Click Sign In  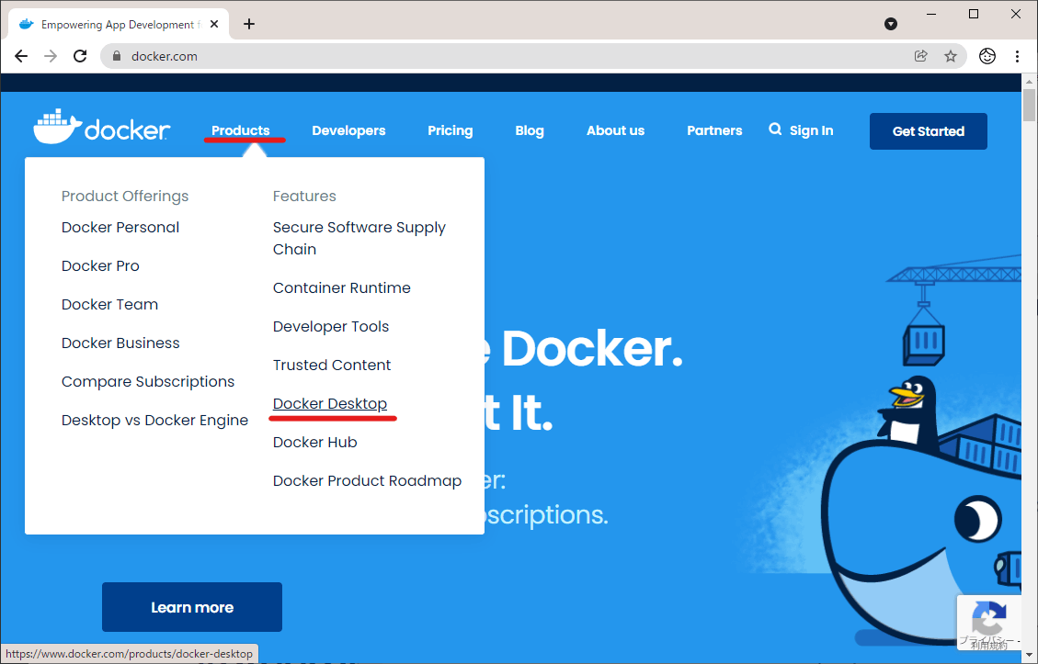812,130
